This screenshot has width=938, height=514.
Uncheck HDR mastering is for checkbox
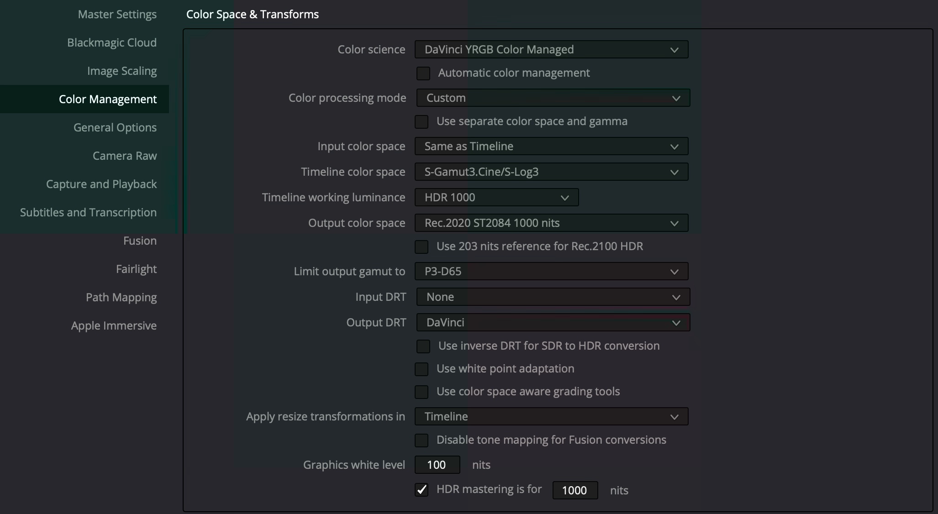click(422, 490)
